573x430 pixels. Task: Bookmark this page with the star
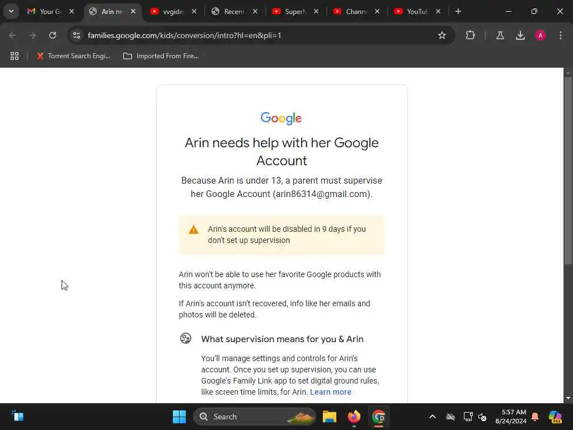(442, 35)
